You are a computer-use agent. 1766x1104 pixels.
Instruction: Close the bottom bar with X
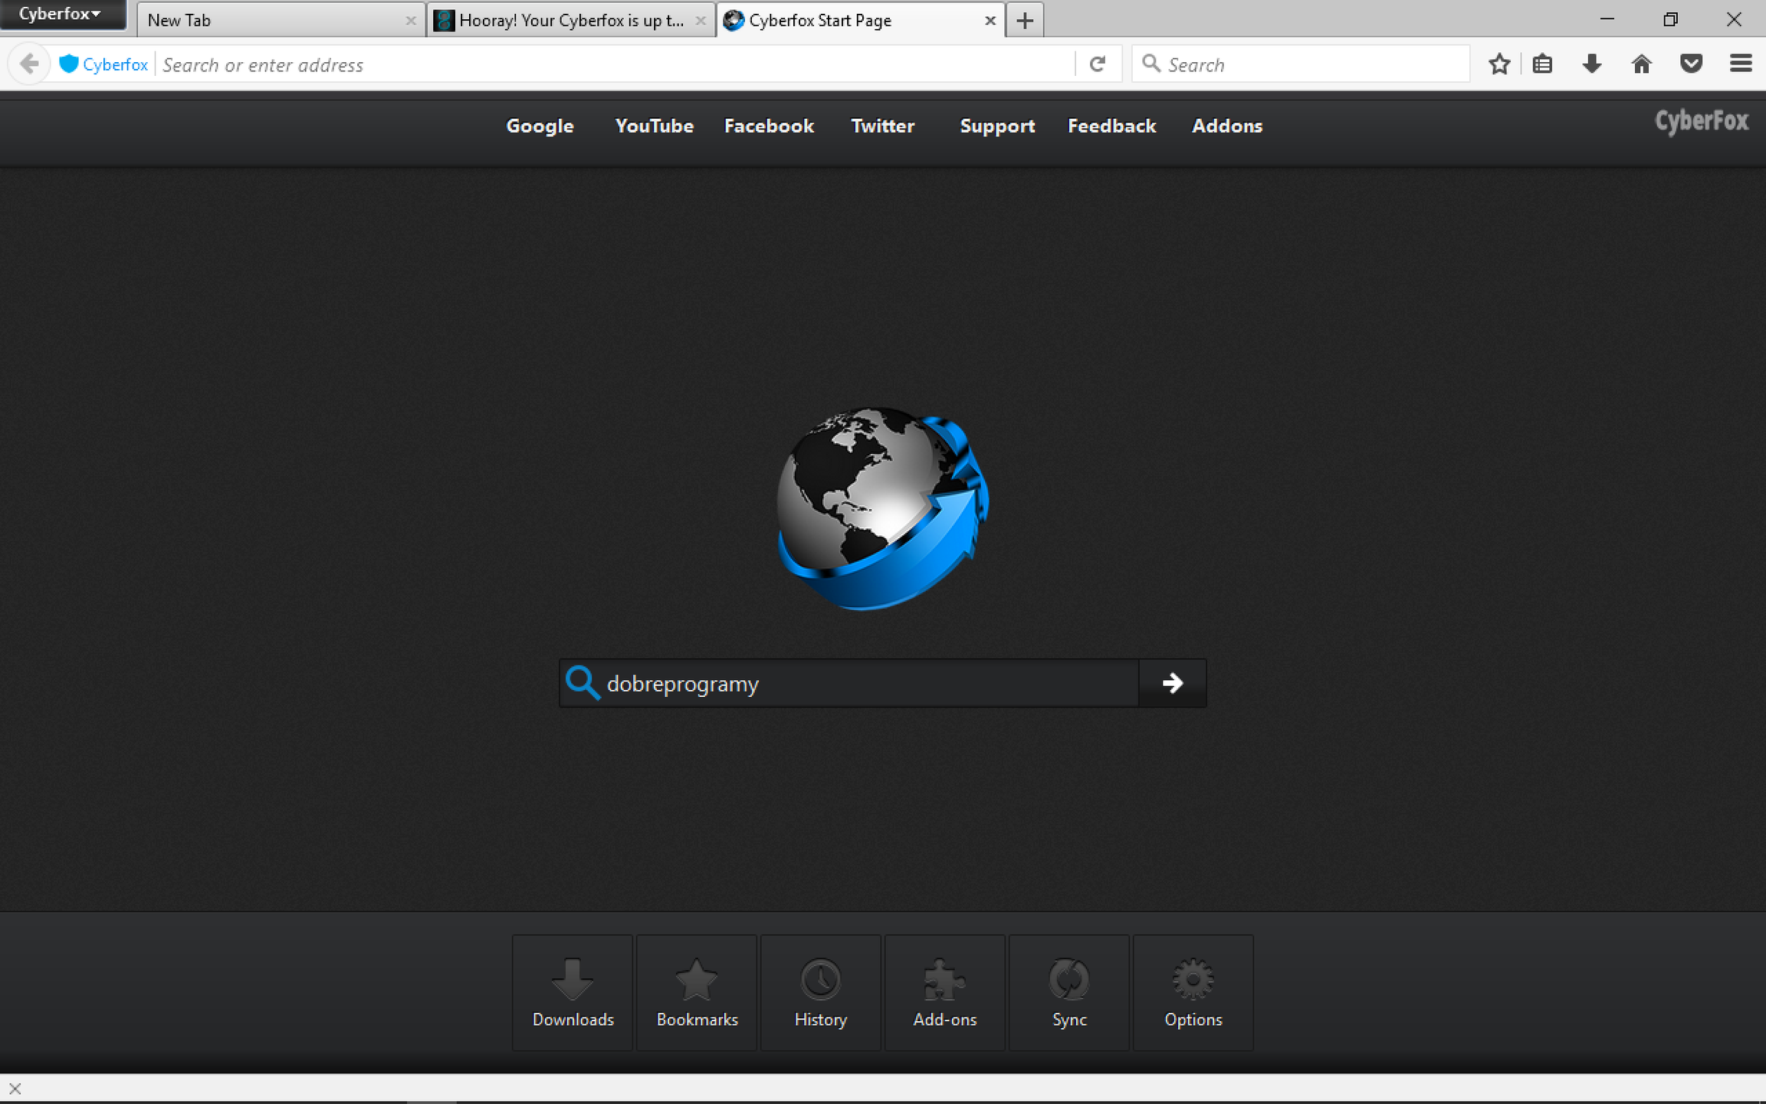tap(15, 1088)
